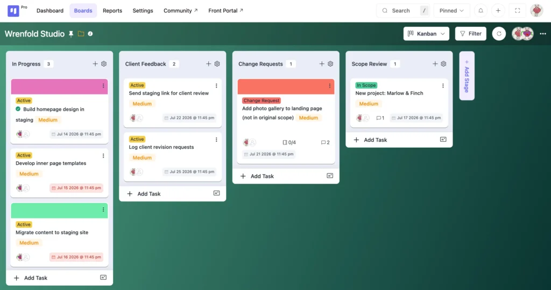The width and height of the screenshot is (551, 290).
Task: Add task via Client Feedback plus icon
Action: tap(208, 64)
